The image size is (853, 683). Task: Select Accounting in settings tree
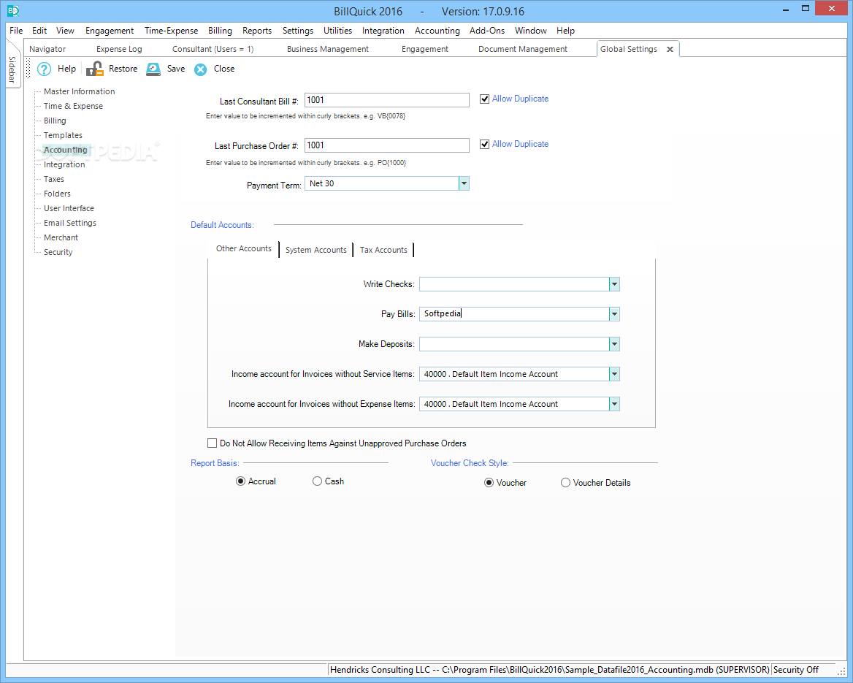point(65,150)
